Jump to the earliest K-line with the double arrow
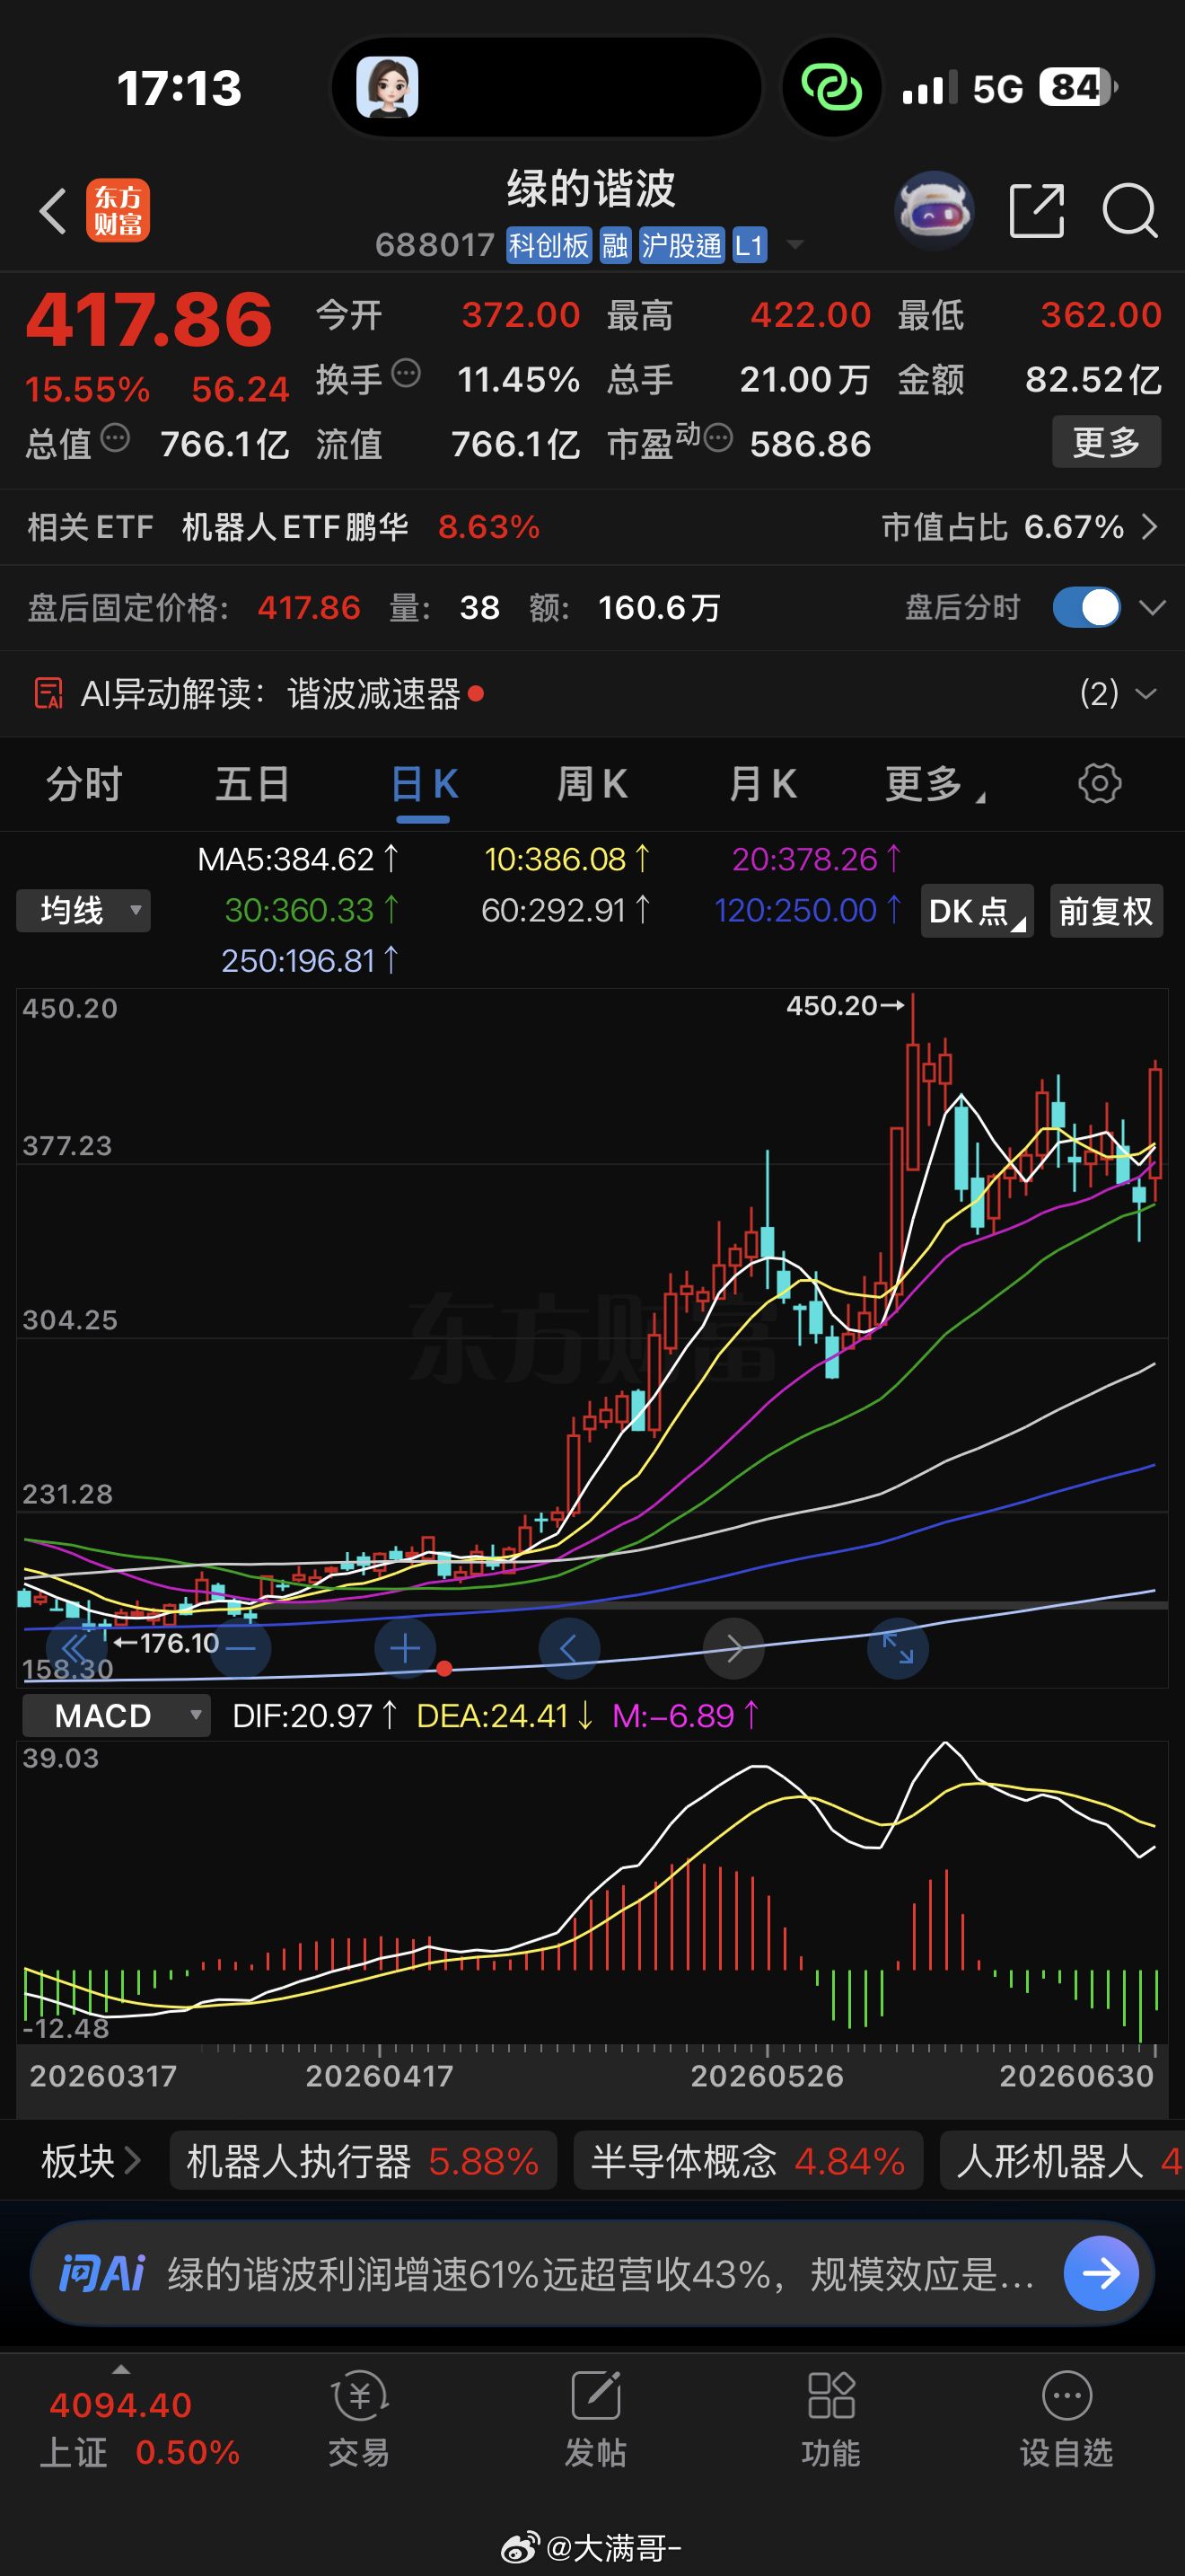Image resolution: width=1185 pixels, height=2576 pixels. point(77,1648)
